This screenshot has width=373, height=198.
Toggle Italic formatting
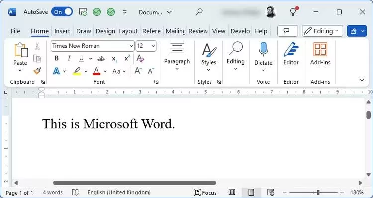coord(69,58)
